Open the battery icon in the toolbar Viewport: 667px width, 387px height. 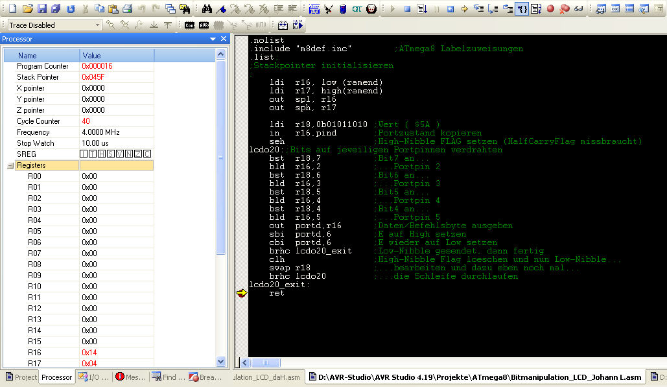[x=343, y=8]
